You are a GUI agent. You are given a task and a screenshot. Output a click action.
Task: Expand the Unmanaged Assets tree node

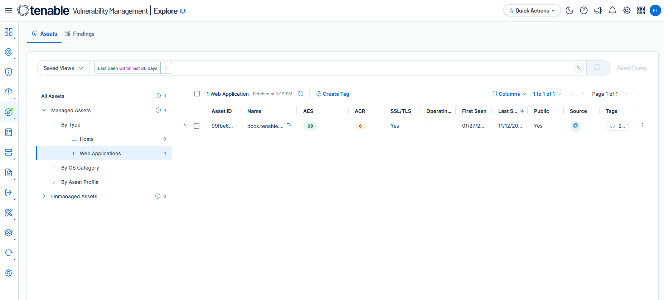coord(44,196)
